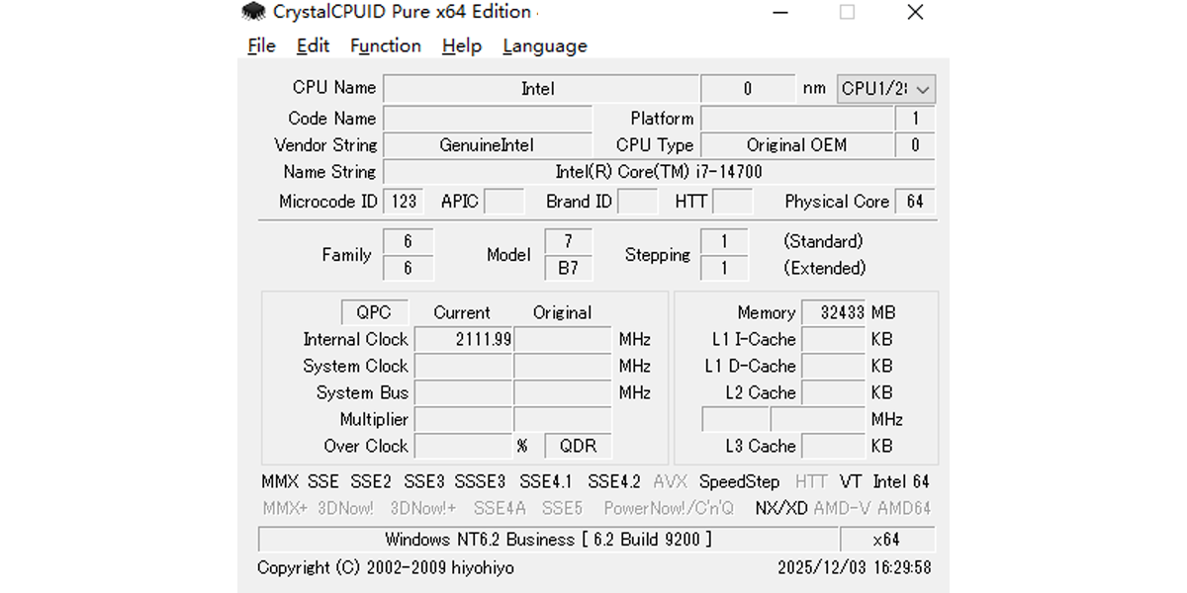
Task: Click the QPC button
Action: coord(374,312)
